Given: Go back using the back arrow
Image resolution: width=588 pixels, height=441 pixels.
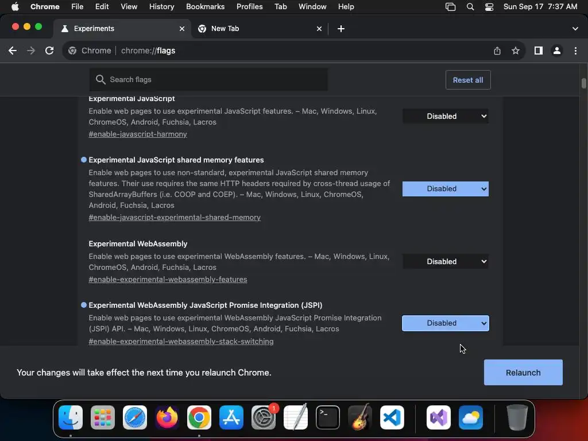Looking at the screenshot, I should tap(13, 51).
